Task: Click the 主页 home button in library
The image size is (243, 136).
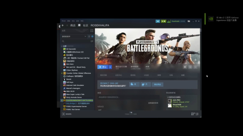Action: [x=63, y=31]
